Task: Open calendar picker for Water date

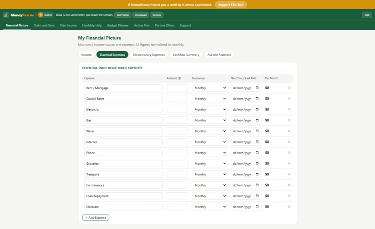Action: click(x=257, y=131)
